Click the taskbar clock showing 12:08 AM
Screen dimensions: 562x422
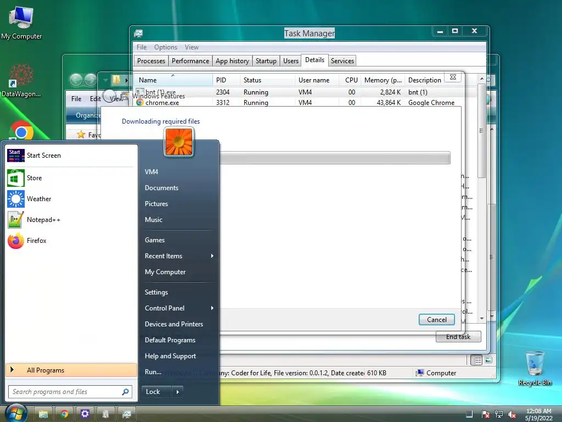click(x=539, y=414)
